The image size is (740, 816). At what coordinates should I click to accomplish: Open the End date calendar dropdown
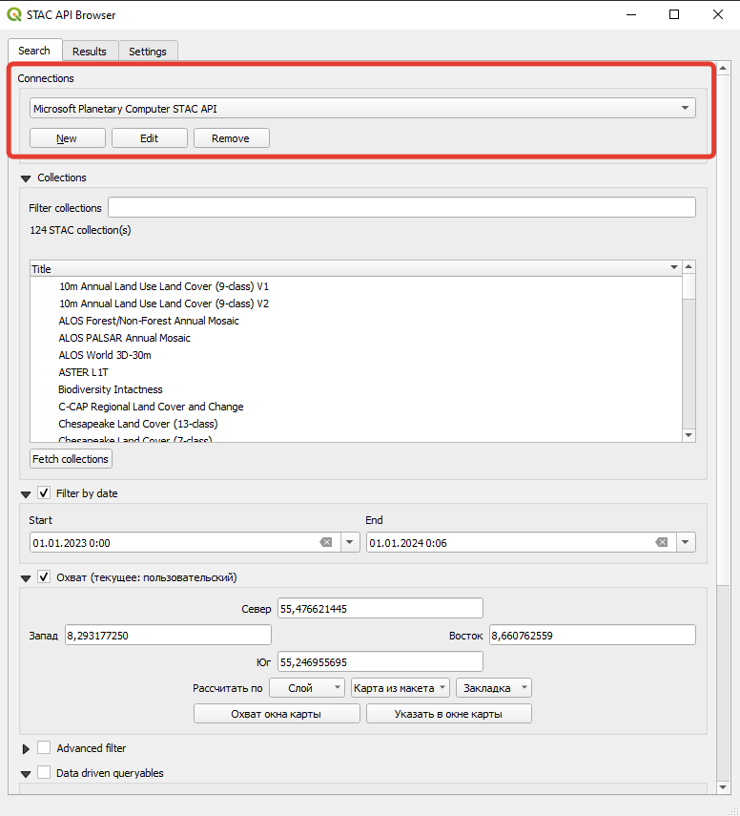click(x=686, y=542)
